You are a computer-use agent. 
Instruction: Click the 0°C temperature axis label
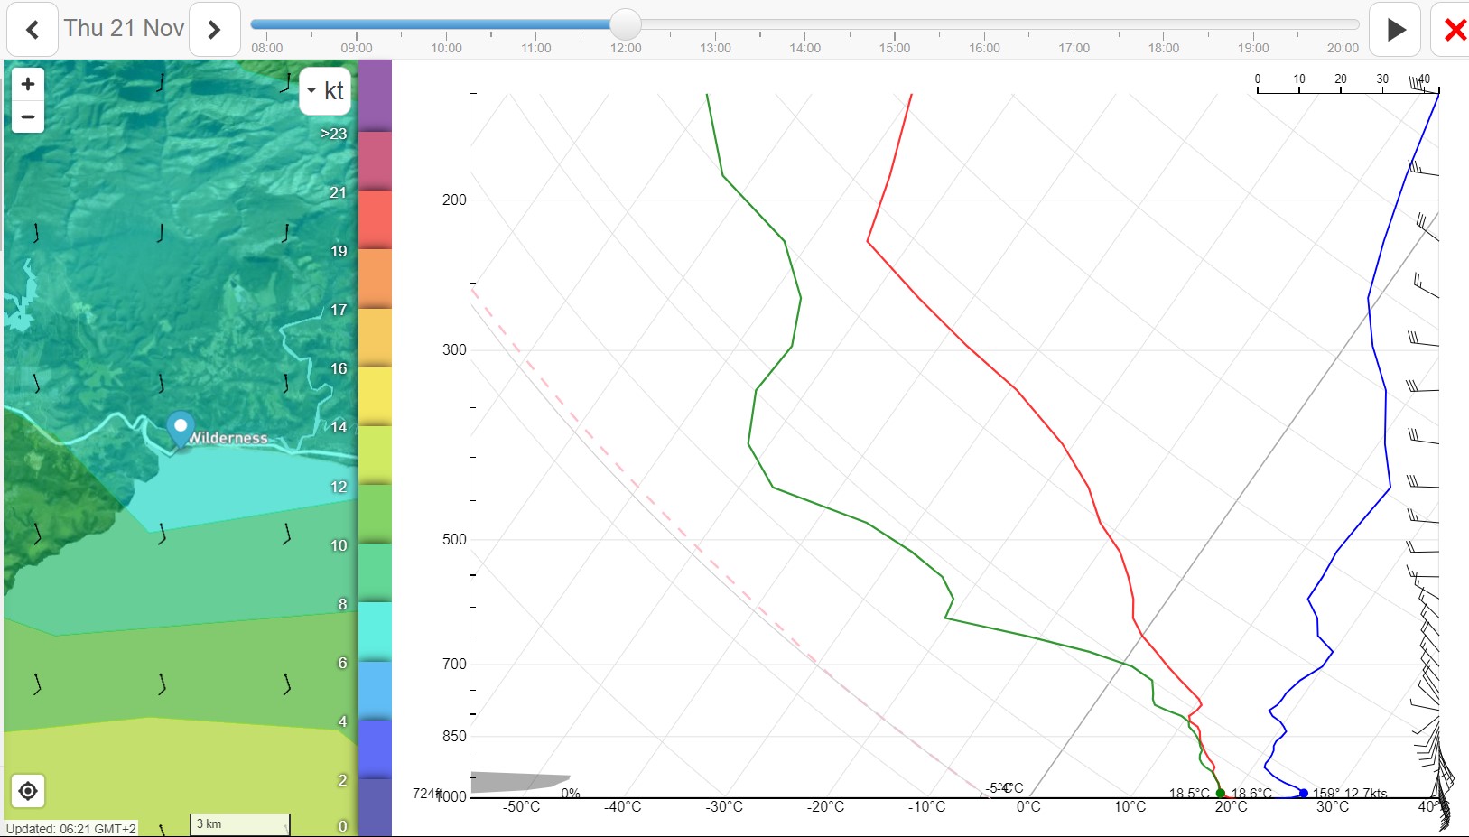(1028, 806)
